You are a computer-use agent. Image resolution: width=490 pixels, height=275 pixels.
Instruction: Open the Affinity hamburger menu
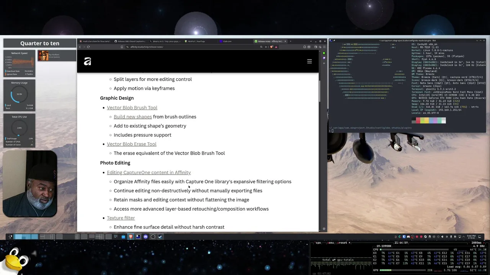pyautogui.click(x=309, y=61)
